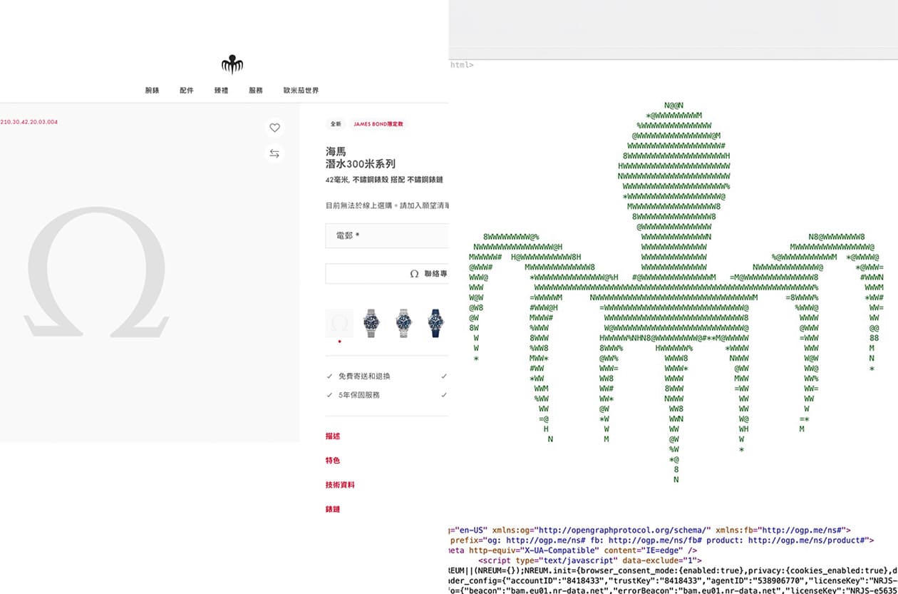Image resolution: width=898 pixels, height=594 pixels.
Task: Click the JAMES BOND限定款 tag
Action: coord(378,124)
